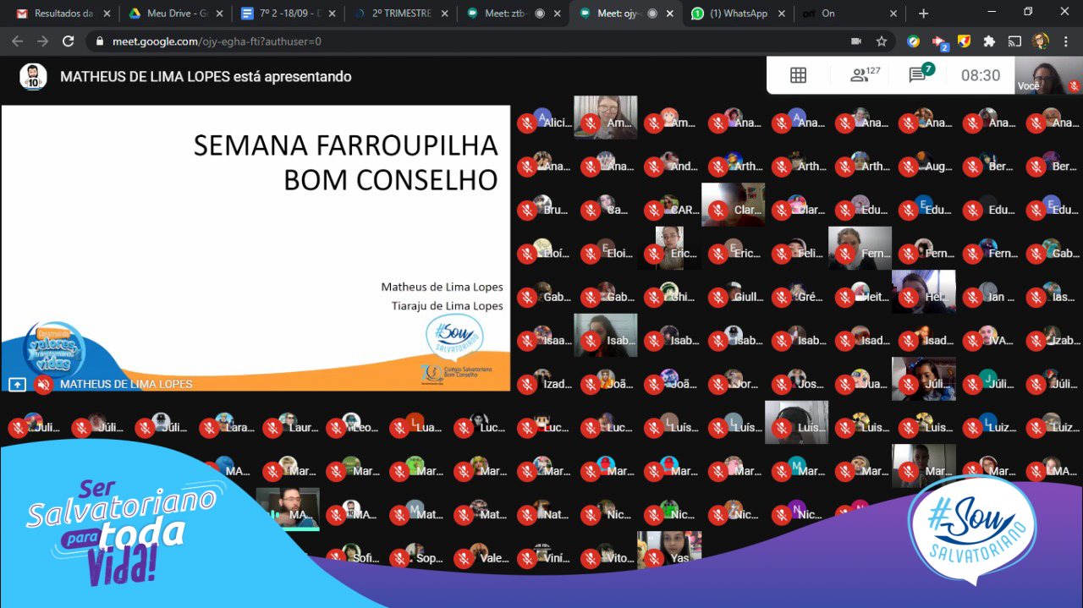Bookmark this page with the star icon
This screenshot has width=1083, height=608.
point(881,41)
